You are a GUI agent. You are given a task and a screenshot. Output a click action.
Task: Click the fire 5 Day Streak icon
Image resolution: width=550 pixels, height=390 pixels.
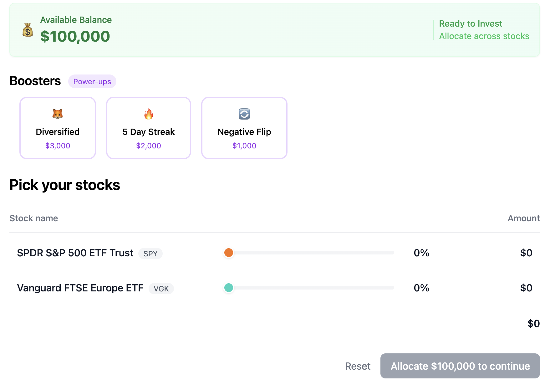[x=149, y=114]
